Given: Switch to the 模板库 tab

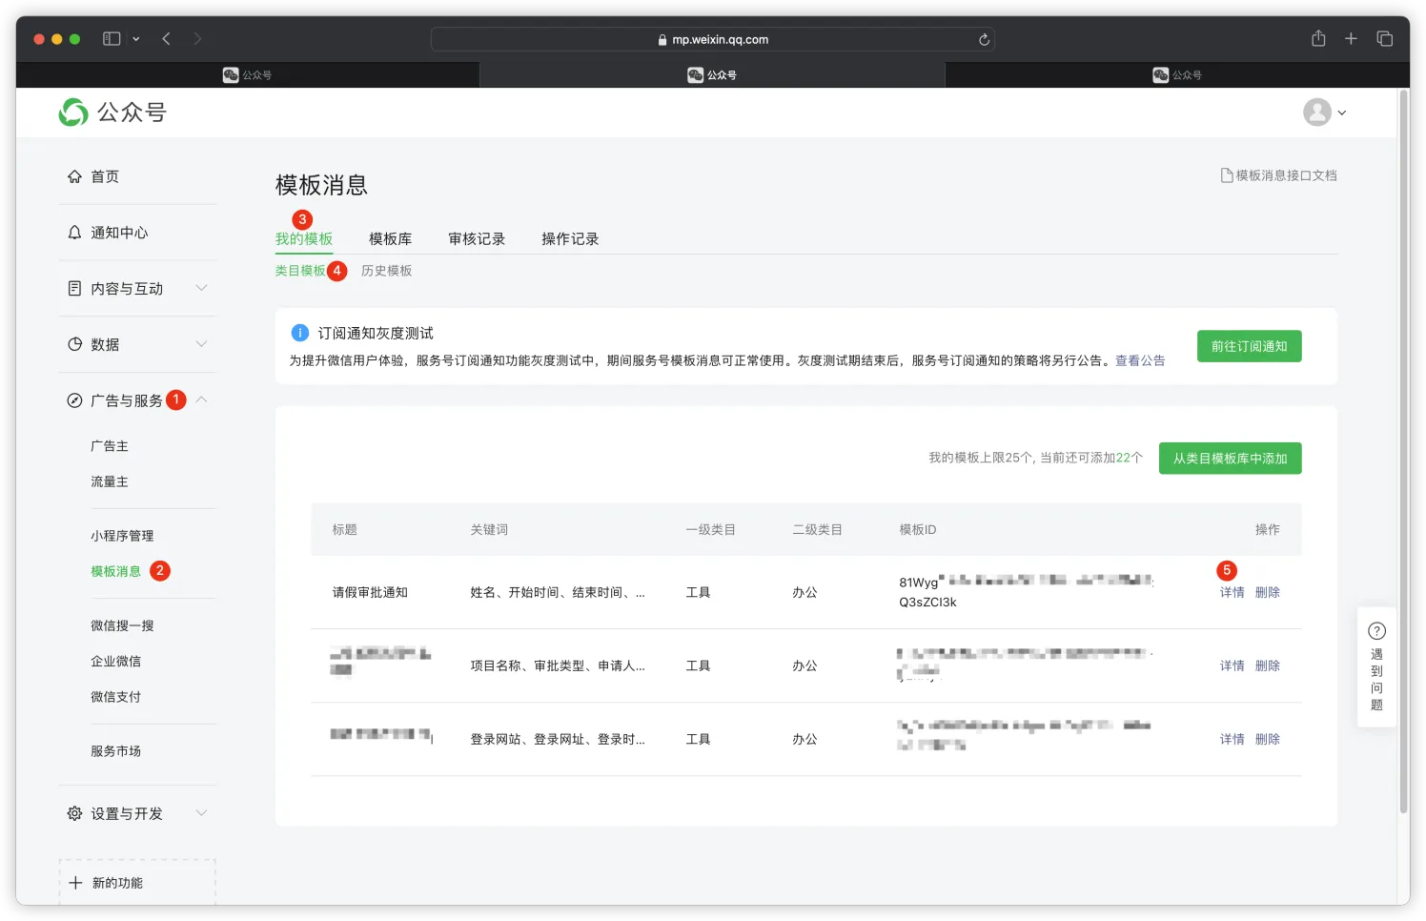Looking at the screenshot, I should tap(390, 239).
